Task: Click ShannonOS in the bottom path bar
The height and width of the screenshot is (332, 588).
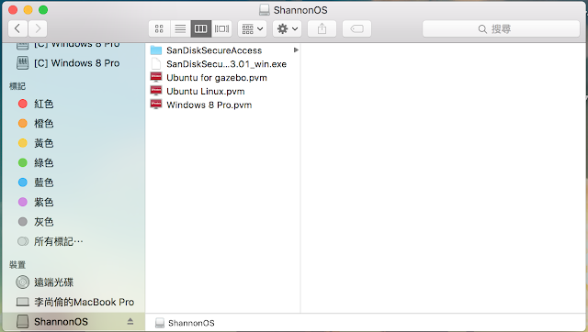Action: click(x=191, y=323)
